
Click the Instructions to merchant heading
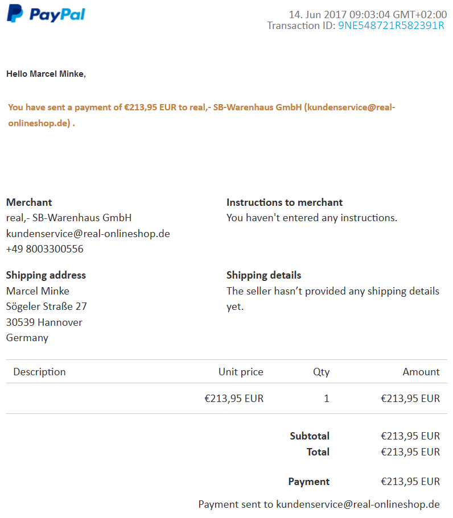[x=285, y=202]
